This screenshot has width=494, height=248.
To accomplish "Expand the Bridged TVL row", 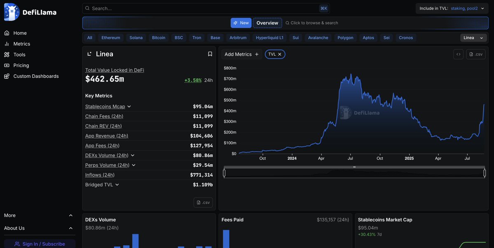I will point(117,185).
